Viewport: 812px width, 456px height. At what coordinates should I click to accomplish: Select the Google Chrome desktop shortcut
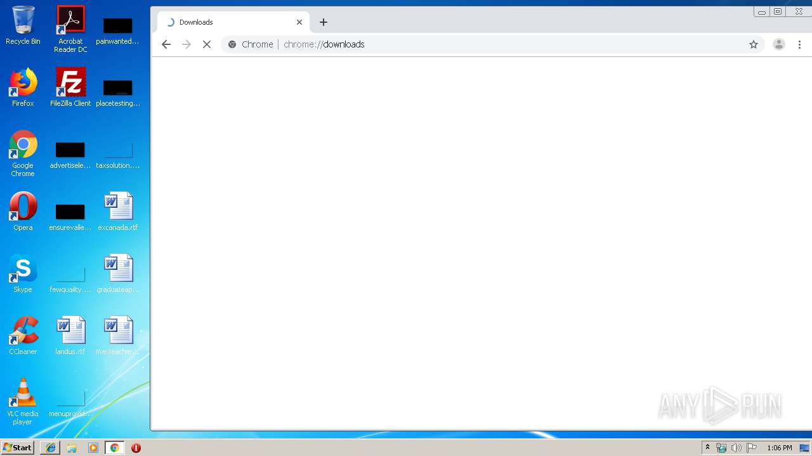23,153
